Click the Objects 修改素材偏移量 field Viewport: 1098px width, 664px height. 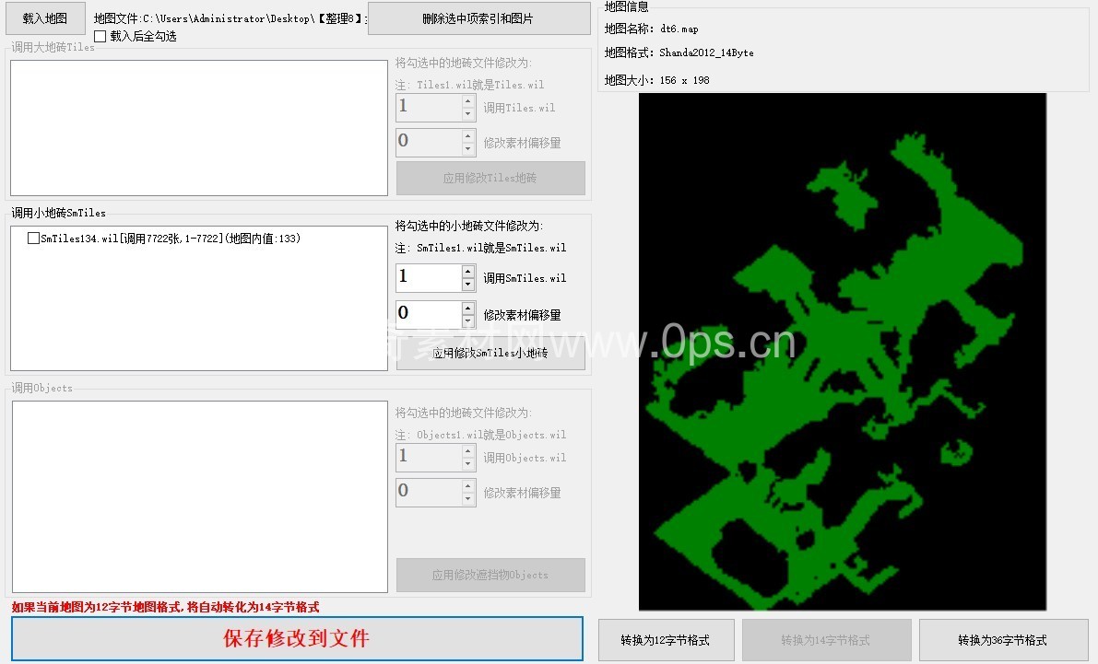click(x=429, y=492)
